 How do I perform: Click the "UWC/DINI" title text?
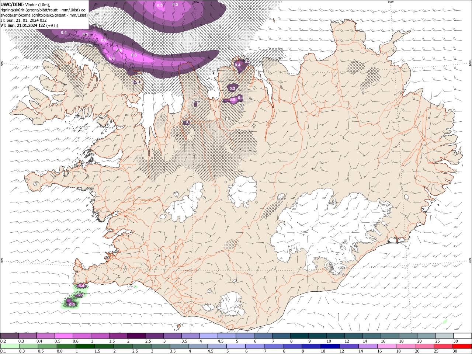point(11,4)
